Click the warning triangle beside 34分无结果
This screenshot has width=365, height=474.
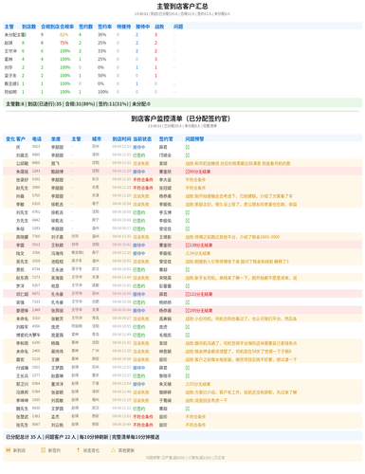[x=187, y=253]
